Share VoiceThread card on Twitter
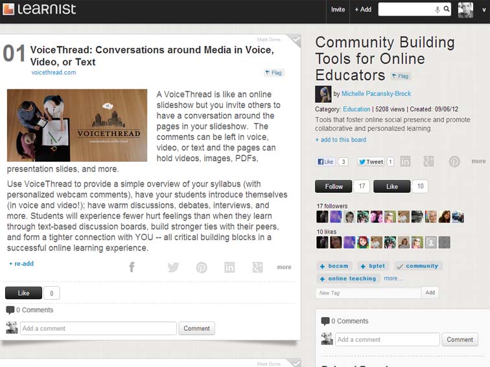This screenshot has width=490, height=367. (x=173, y=267)
